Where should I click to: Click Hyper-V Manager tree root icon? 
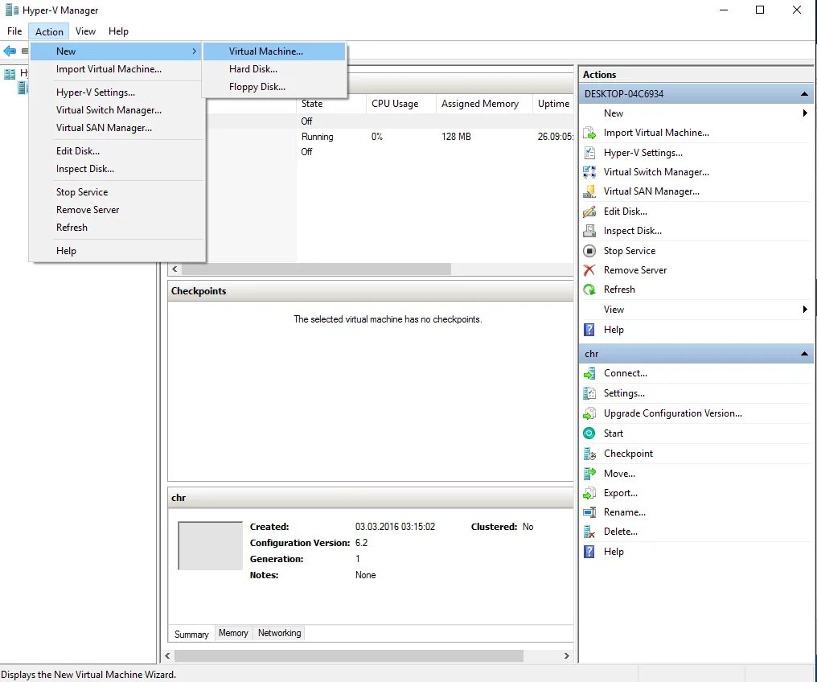coord(10,73)
